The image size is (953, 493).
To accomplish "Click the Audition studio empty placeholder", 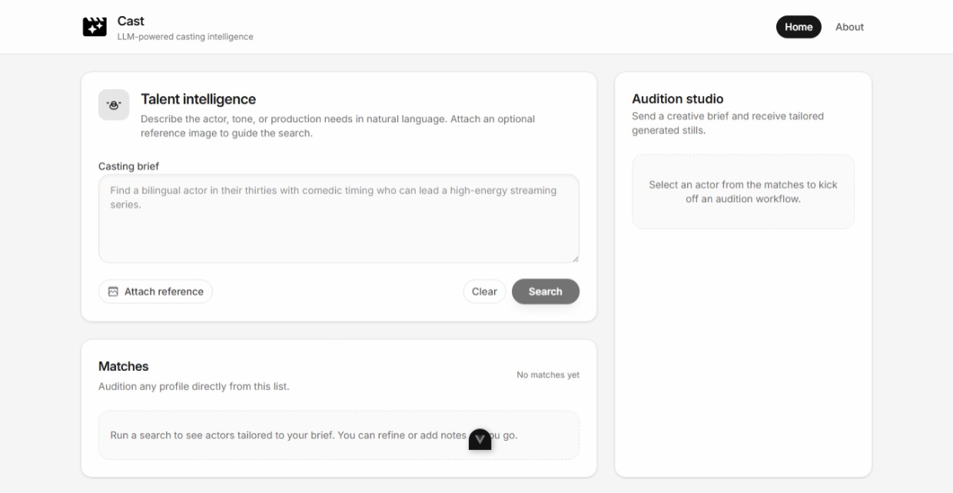I will point(742,192).
